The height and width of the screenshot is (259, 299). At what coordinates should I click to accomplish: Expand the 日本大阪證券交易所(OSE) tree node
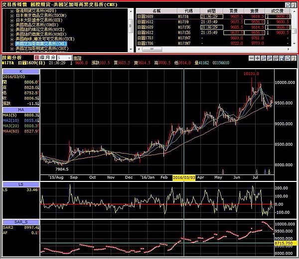12,20
